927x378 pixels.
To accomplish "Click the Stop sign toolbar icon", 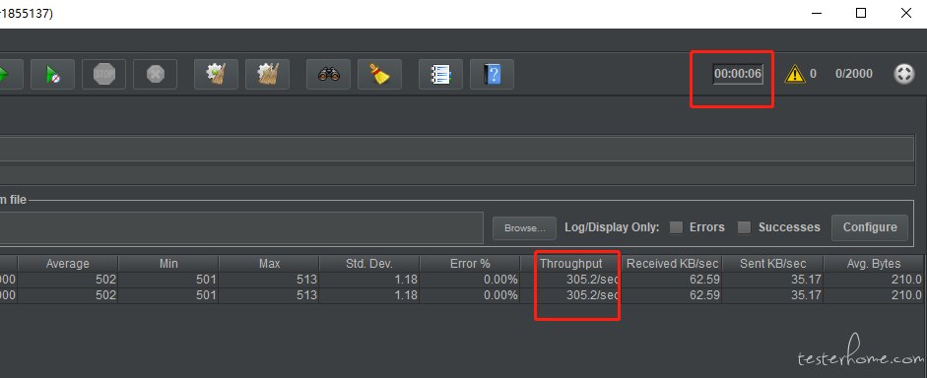I will click(103, 74).
